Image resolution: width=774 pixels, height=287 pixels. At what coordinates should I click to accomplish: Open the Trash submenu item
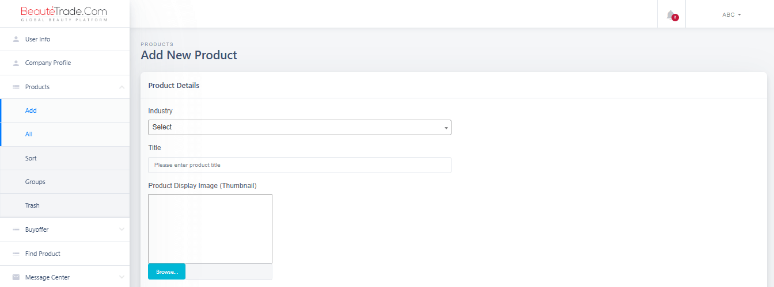point(32,205)
